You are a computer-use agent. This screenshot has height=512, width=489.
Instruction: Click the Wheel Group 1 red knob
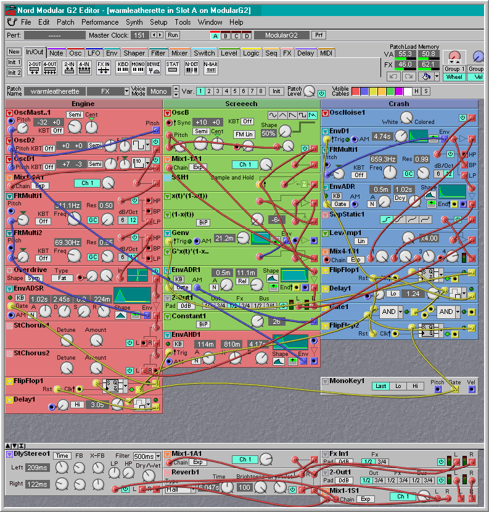[x=454, y=57]
